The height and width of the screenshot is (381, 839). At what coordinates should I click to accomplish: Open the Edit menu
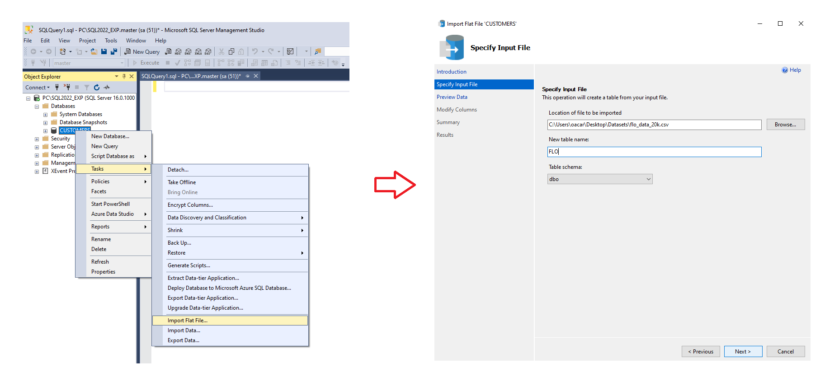point(45,41)
